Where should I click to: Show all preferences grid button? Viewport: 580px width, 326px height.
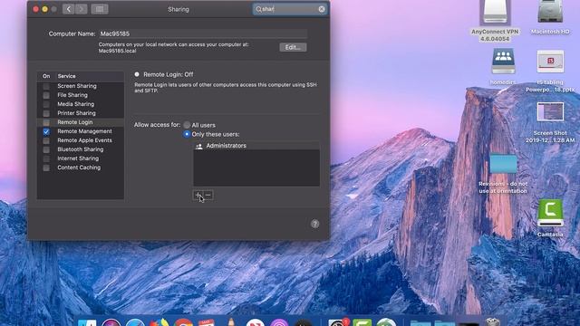pos(100,9)
